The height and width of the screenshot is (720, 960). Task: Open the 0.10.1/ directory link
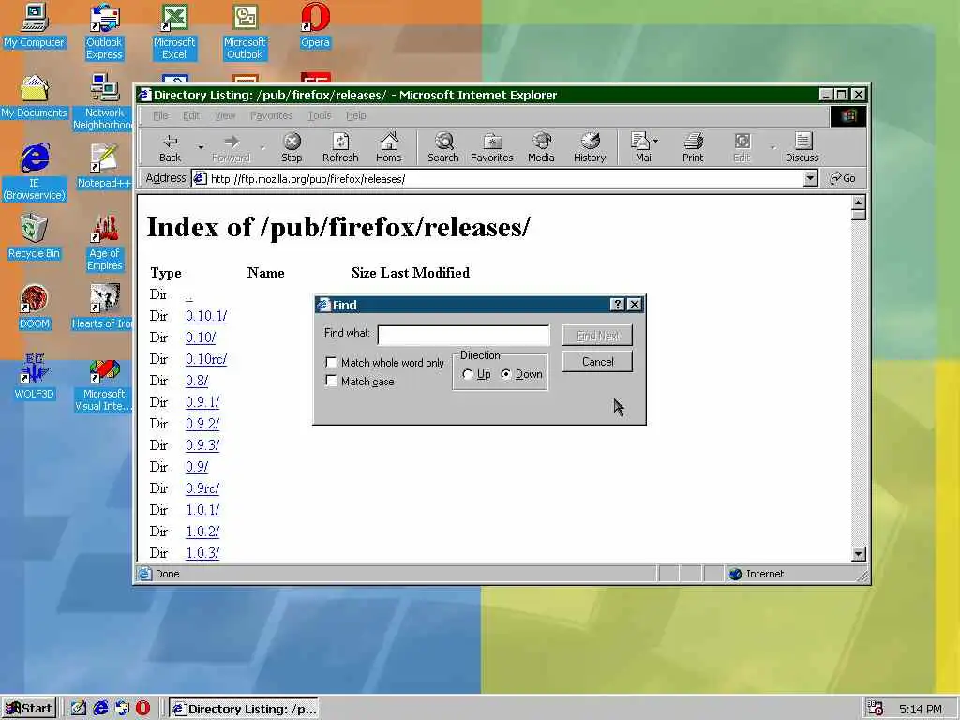point(206,316)
